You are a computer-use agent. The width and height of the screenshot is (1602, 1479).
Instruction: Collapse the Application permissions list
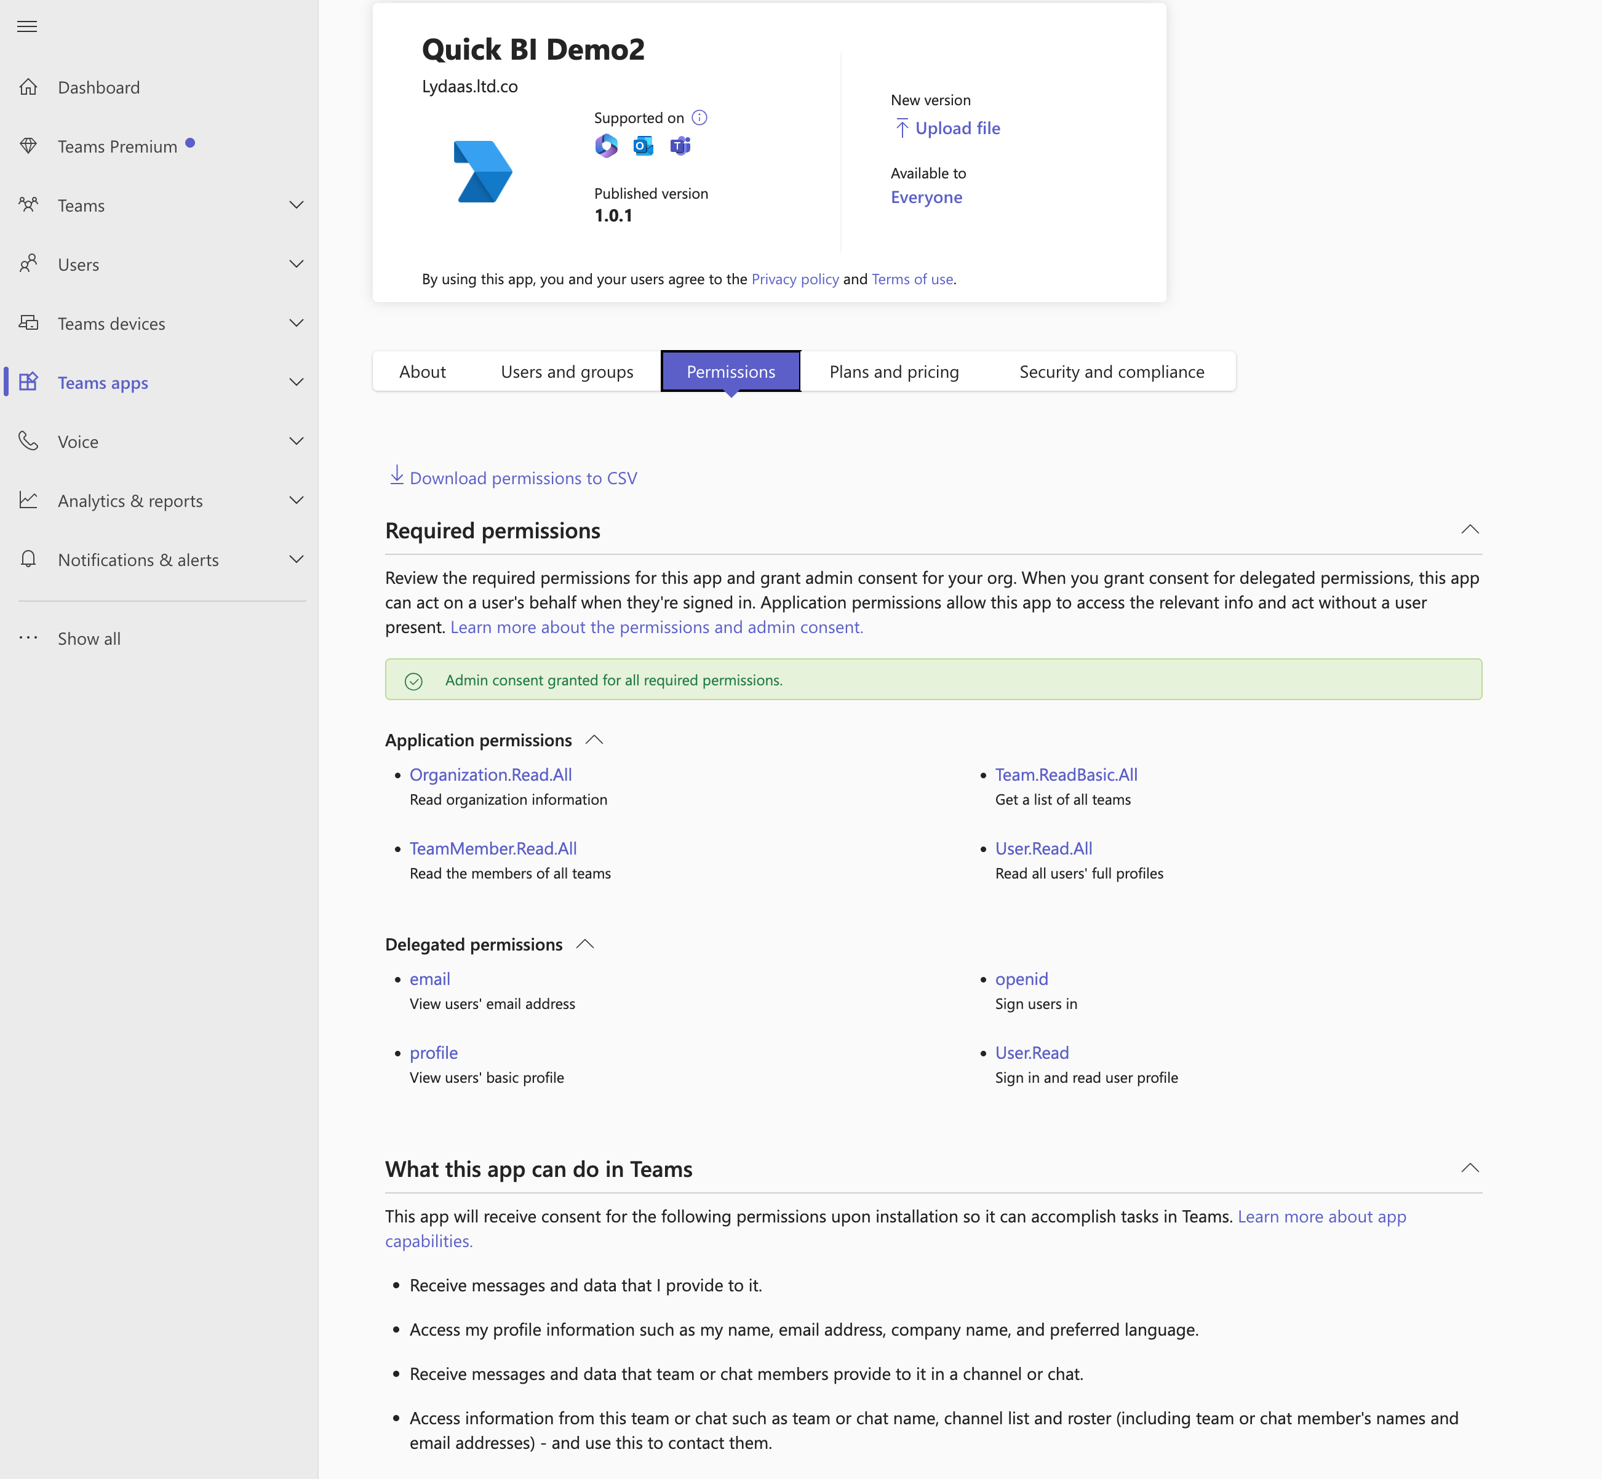coord(594,740)
